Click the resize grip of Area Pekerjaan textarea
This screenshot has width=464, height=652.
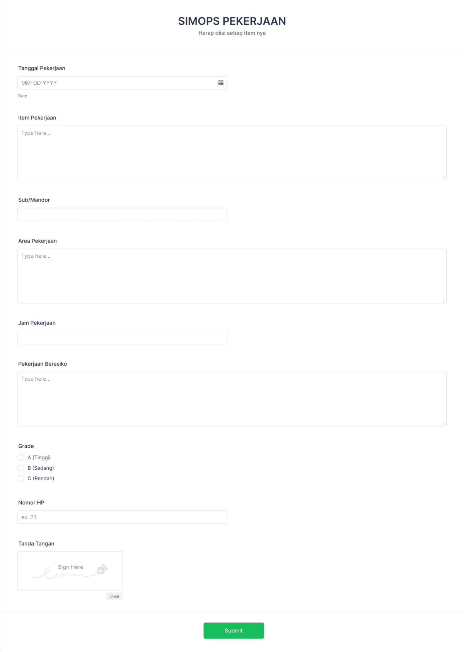(x=444, y=300)
